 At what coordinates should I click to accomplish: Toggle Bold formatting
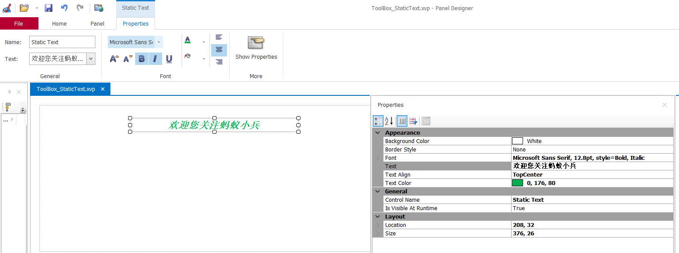[x=142, y=59]
